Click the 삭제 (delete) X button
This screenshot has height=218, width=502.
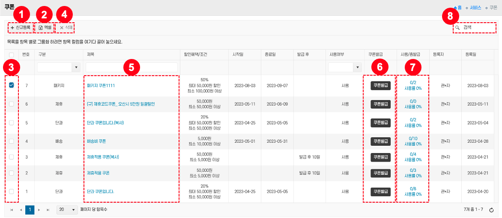coord(66,28)
